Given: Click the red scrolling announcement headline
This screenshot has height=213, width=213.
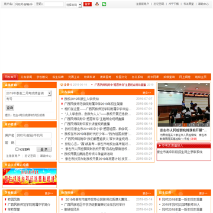Looking at the screenshot, I should (x=120, y=85).
